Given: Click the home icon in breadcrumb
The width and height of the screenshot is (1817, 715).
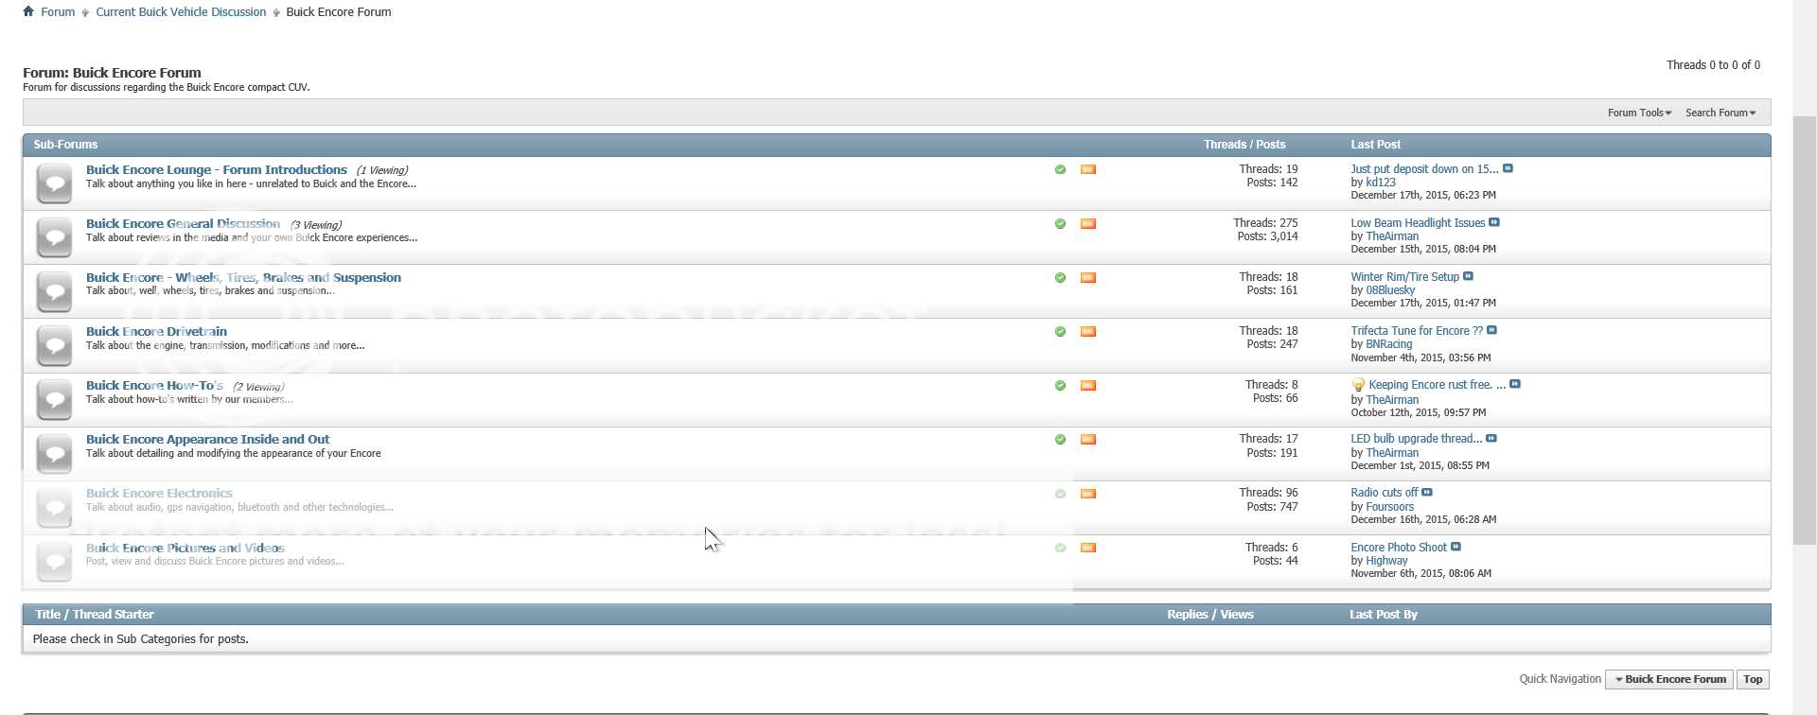Looking at the screenshot, I should click(28, 11).
